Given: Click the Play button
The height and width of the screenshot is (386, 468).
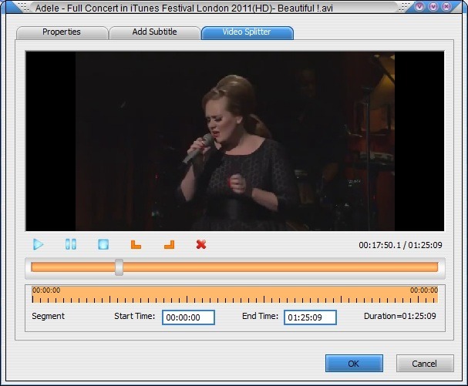Looking at the screenshot, I should 39,244.
